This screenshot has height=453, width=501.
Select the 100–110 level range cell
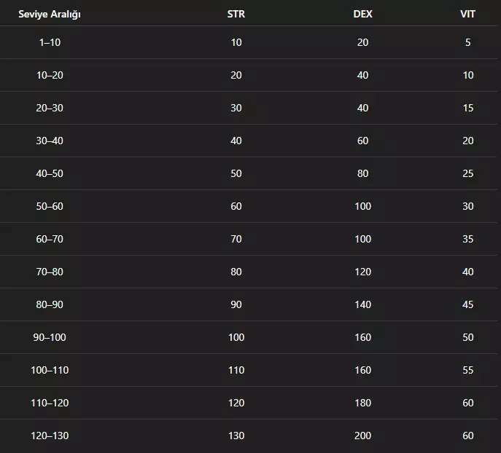[50, 370]
